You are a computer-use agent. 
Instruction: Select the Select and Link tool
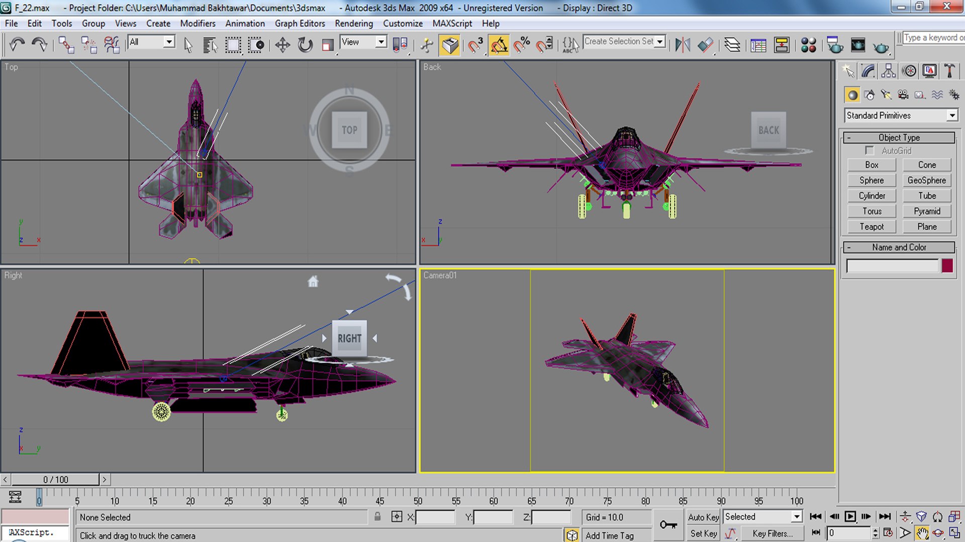point(66,45)
